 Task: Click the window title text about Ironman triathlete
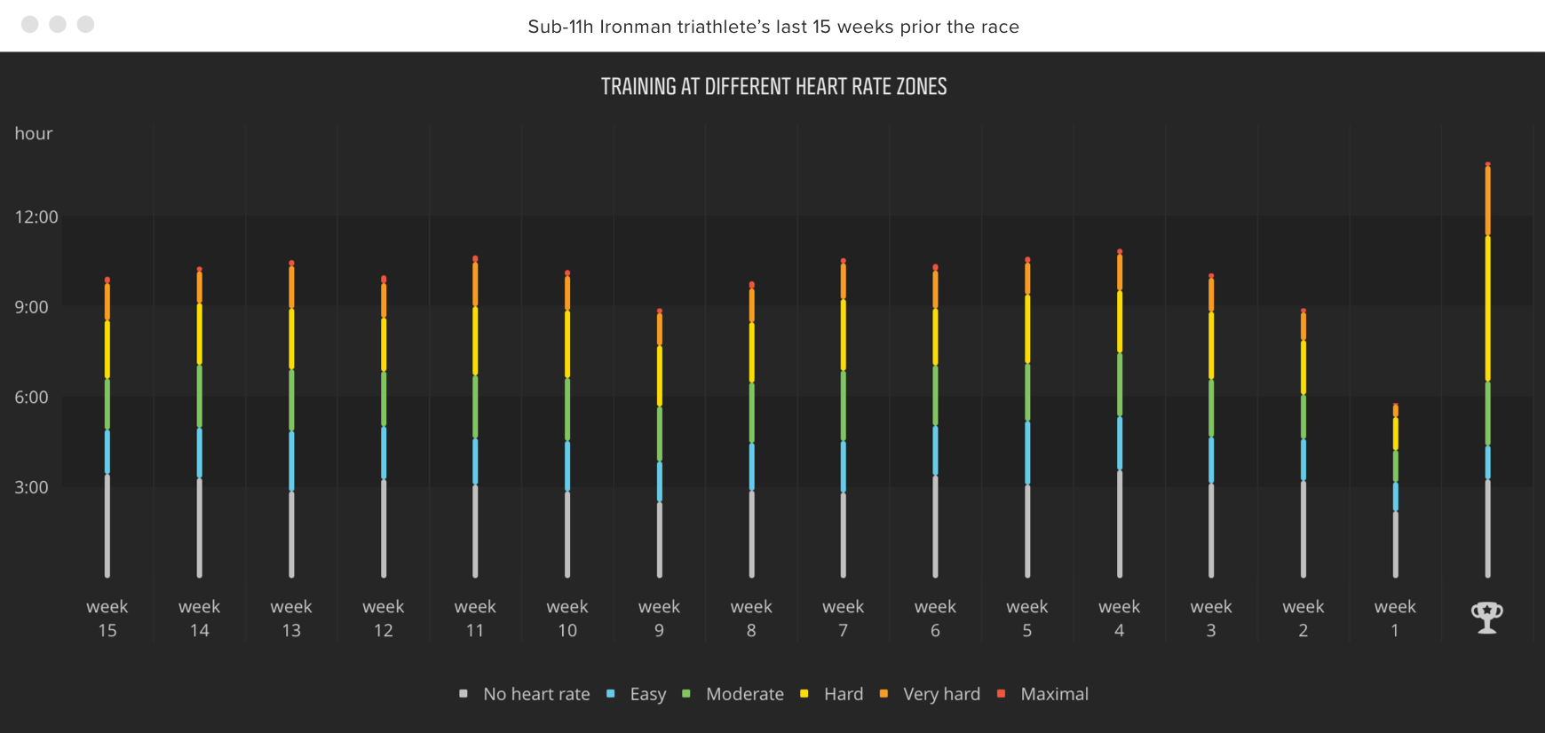pyautogui.click(x=773, y=27)
